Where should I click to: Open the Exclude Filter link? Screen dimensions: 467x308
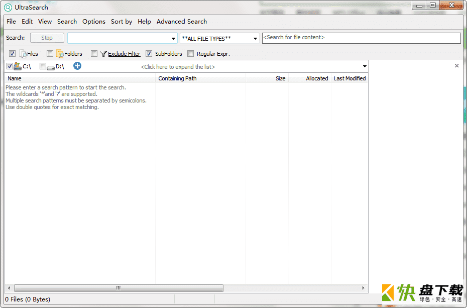(x=124, y=54)
